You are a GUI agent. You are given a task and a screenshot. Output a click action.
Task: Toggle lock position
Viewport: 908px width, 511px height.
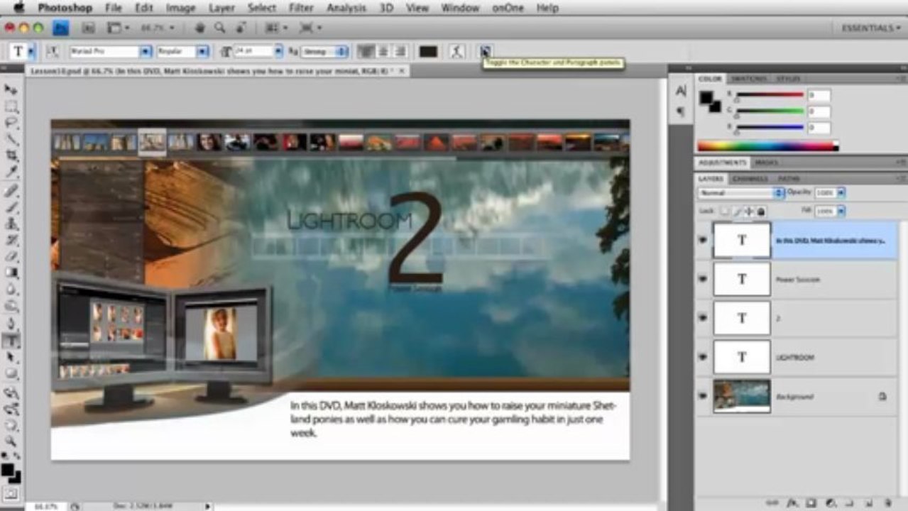coord(749,211)
